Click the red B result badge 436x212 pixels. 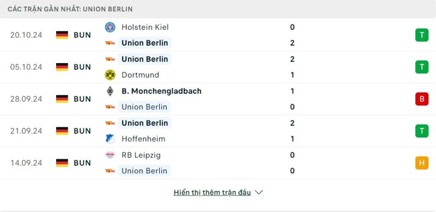422,99
